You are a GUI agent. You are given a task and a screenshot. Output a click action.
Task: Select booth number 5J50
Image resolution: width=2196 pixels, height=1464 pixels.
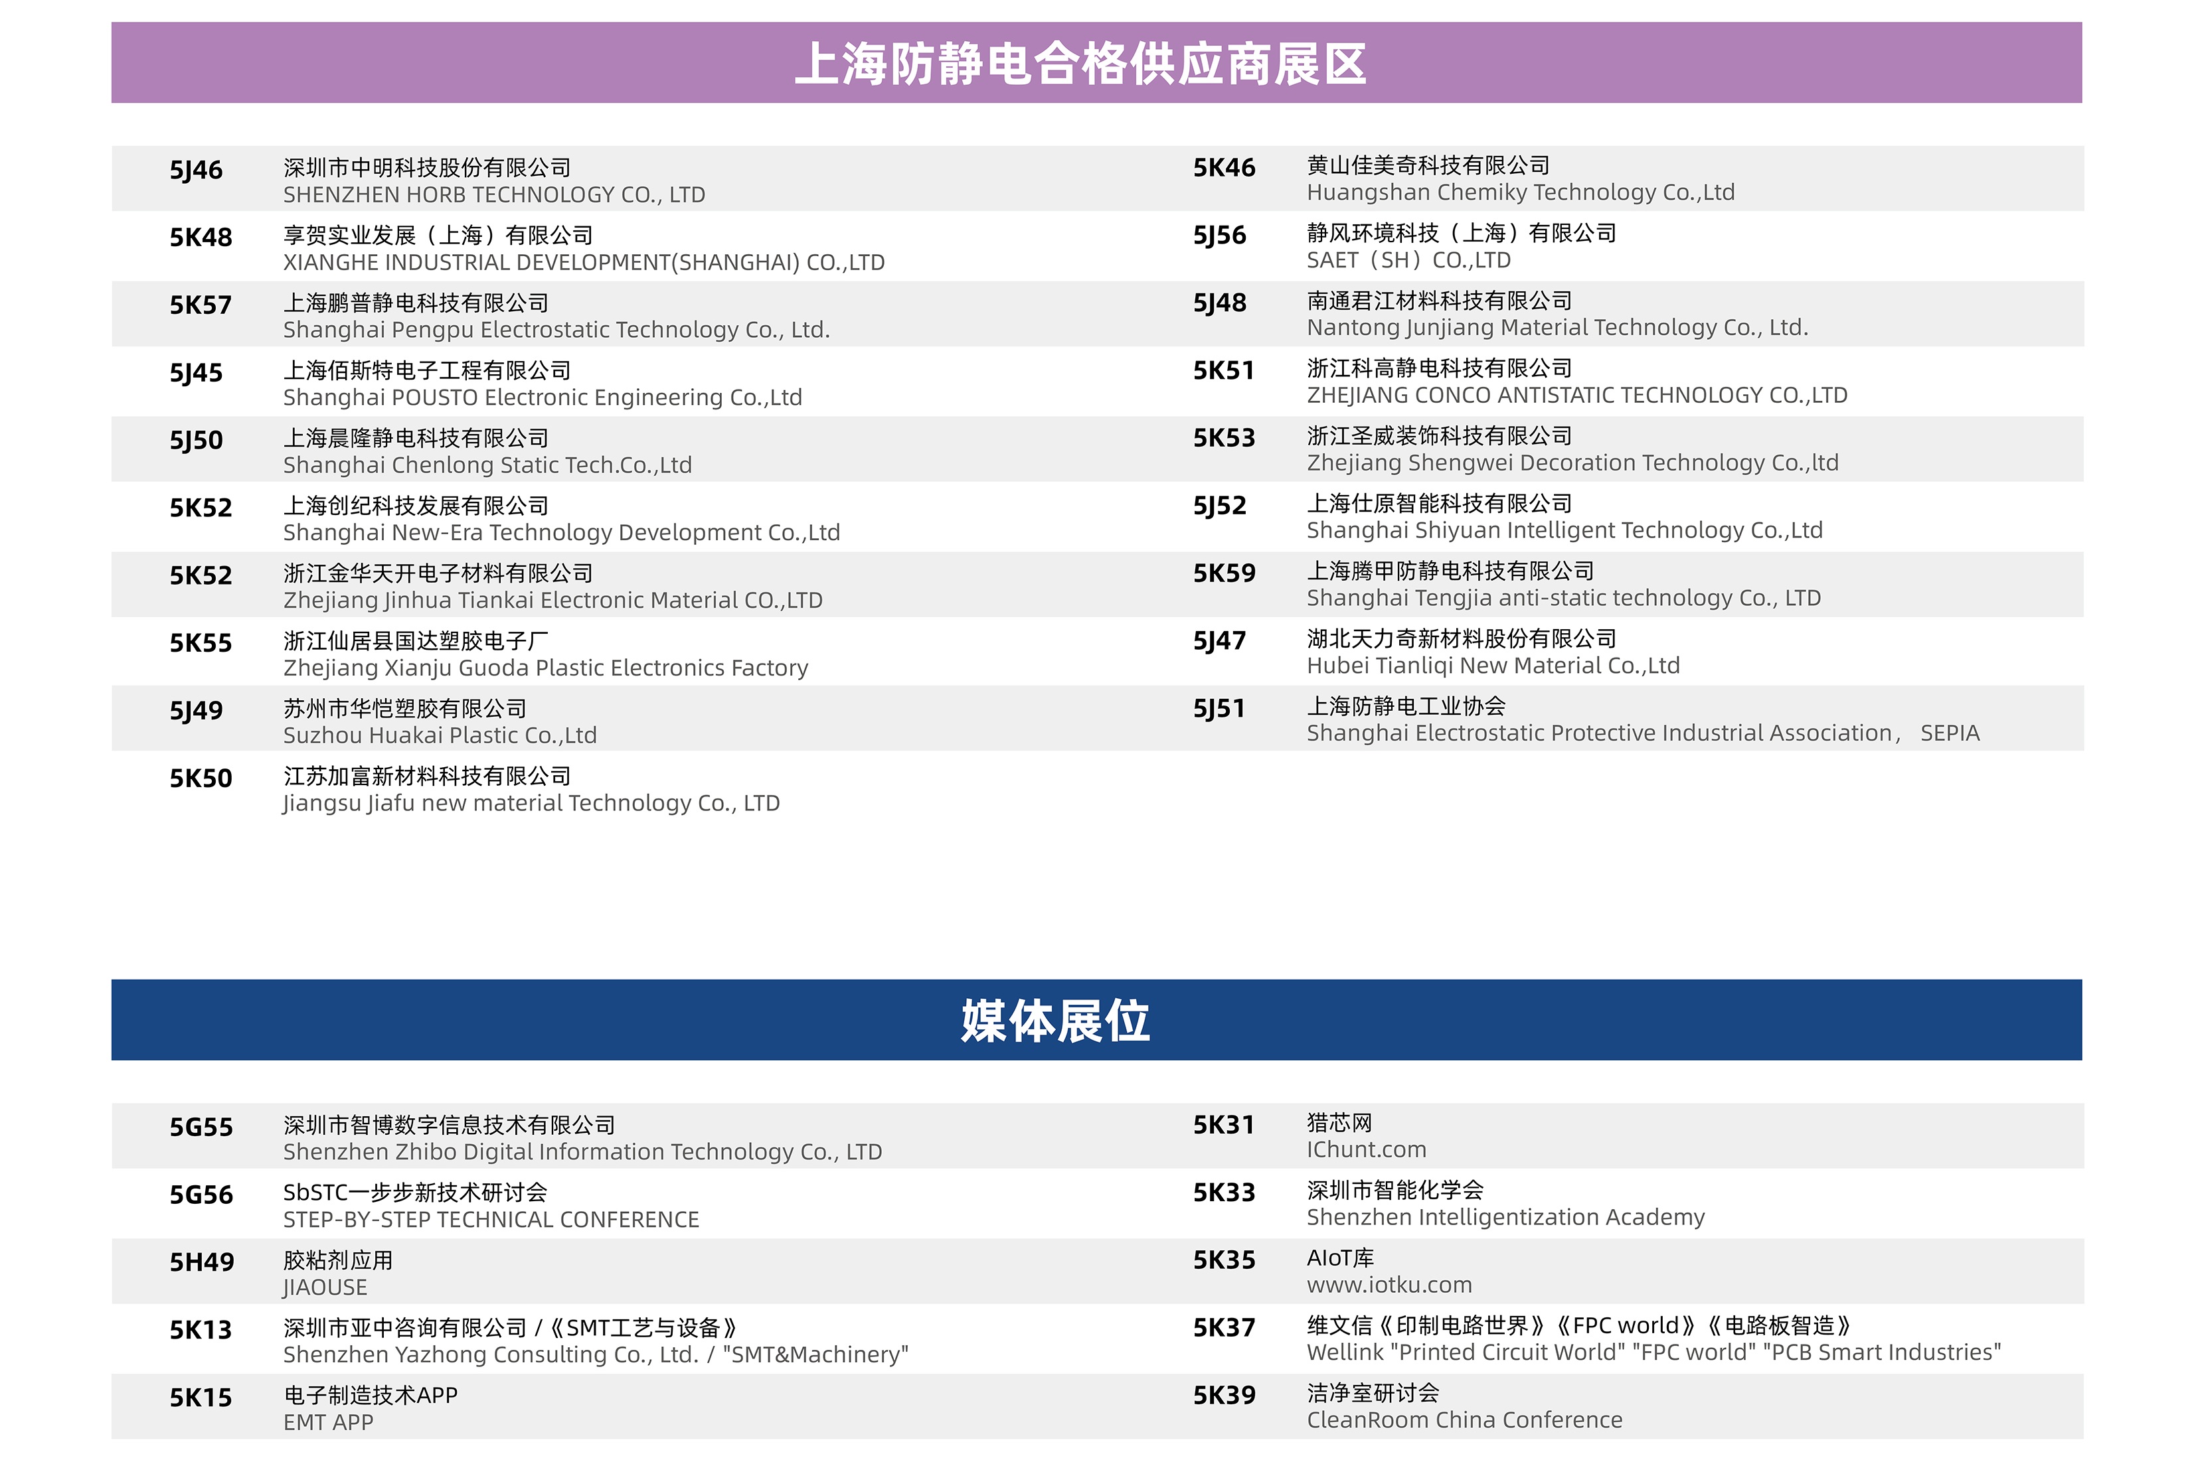tap(196, 440)
